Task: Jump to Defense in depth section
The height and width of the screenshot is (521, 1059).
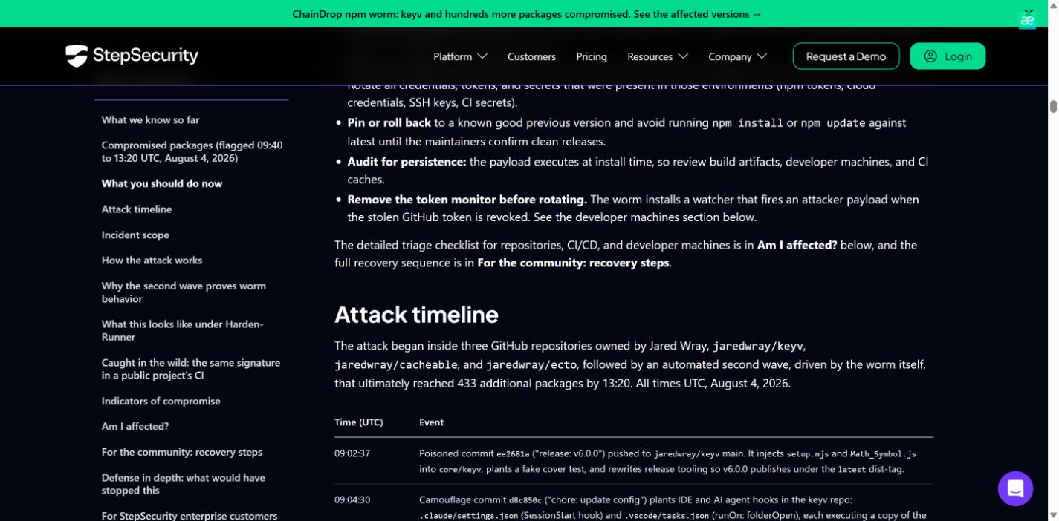Action: 184,484
